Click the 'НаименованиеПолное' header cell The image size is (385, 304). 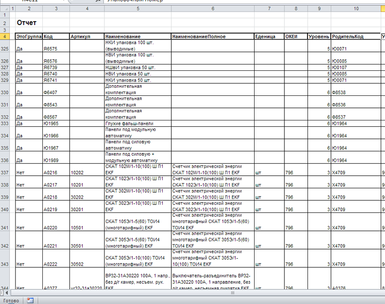point(213,36)
